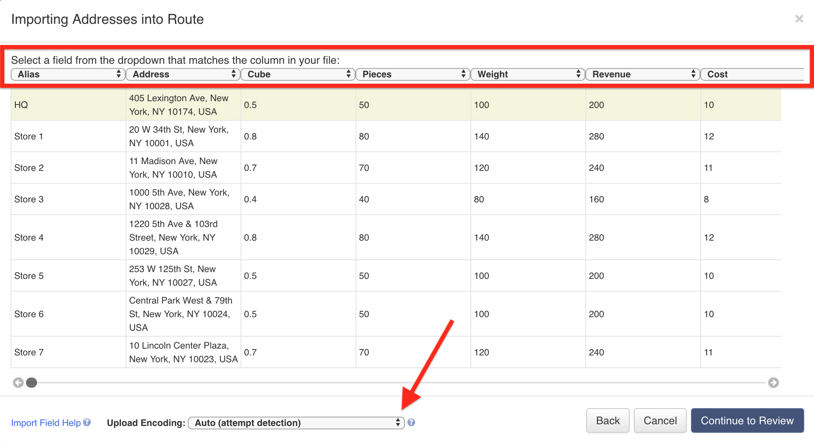
Task: Click the horizontal scrollbar thumb
Action: pyautogui.click(x=32, y=383)
